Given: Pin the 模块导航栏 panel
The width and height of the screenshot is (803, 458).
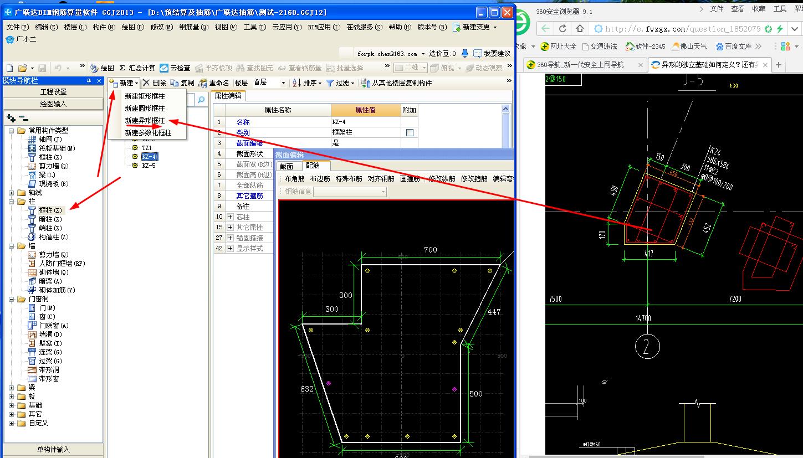Looking at the screenshot, I should coord(89,81).
